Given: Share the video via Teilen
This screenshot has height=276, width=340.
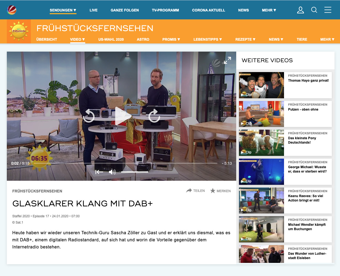Looking at the screenshot, I should click(196, 191).
